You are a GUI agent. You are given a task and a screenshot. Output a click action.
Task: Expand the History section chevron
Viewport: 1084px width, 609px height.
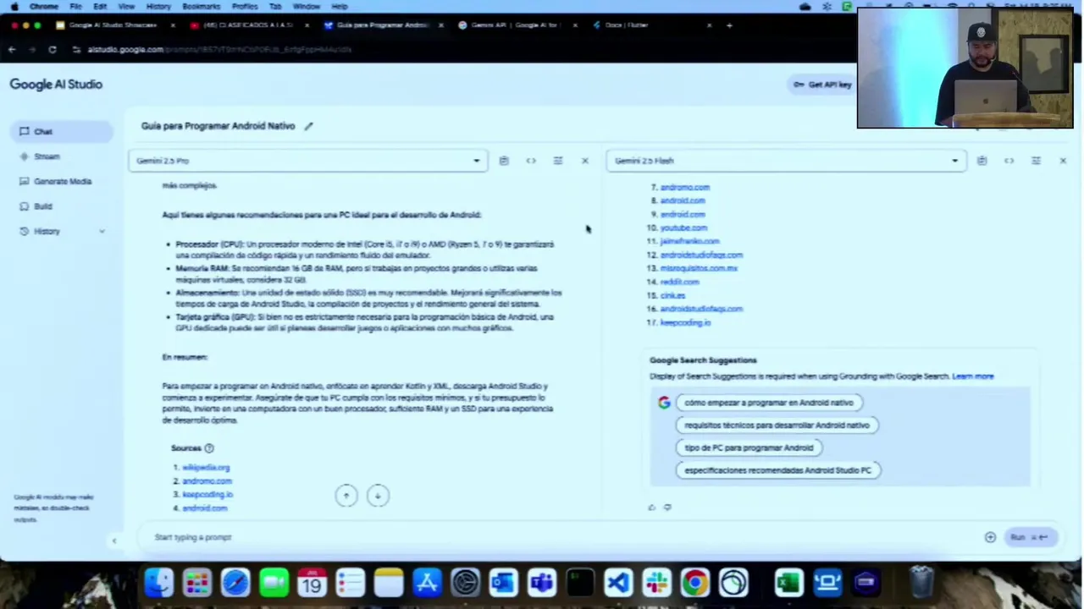102,232
